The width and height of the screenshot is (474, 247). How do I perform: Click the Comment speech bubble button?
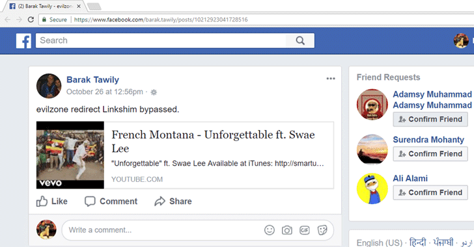pyautogui.click(x=111, y=201)
